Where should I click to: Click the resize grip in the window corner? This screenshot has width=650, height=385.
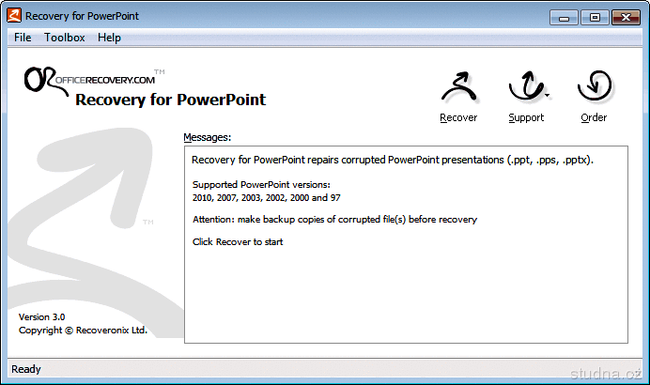click(x=642, y=377)
